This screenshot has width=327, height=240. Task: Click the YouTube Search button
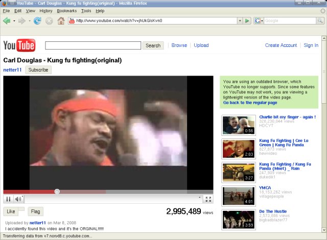[x=153, y=45]
